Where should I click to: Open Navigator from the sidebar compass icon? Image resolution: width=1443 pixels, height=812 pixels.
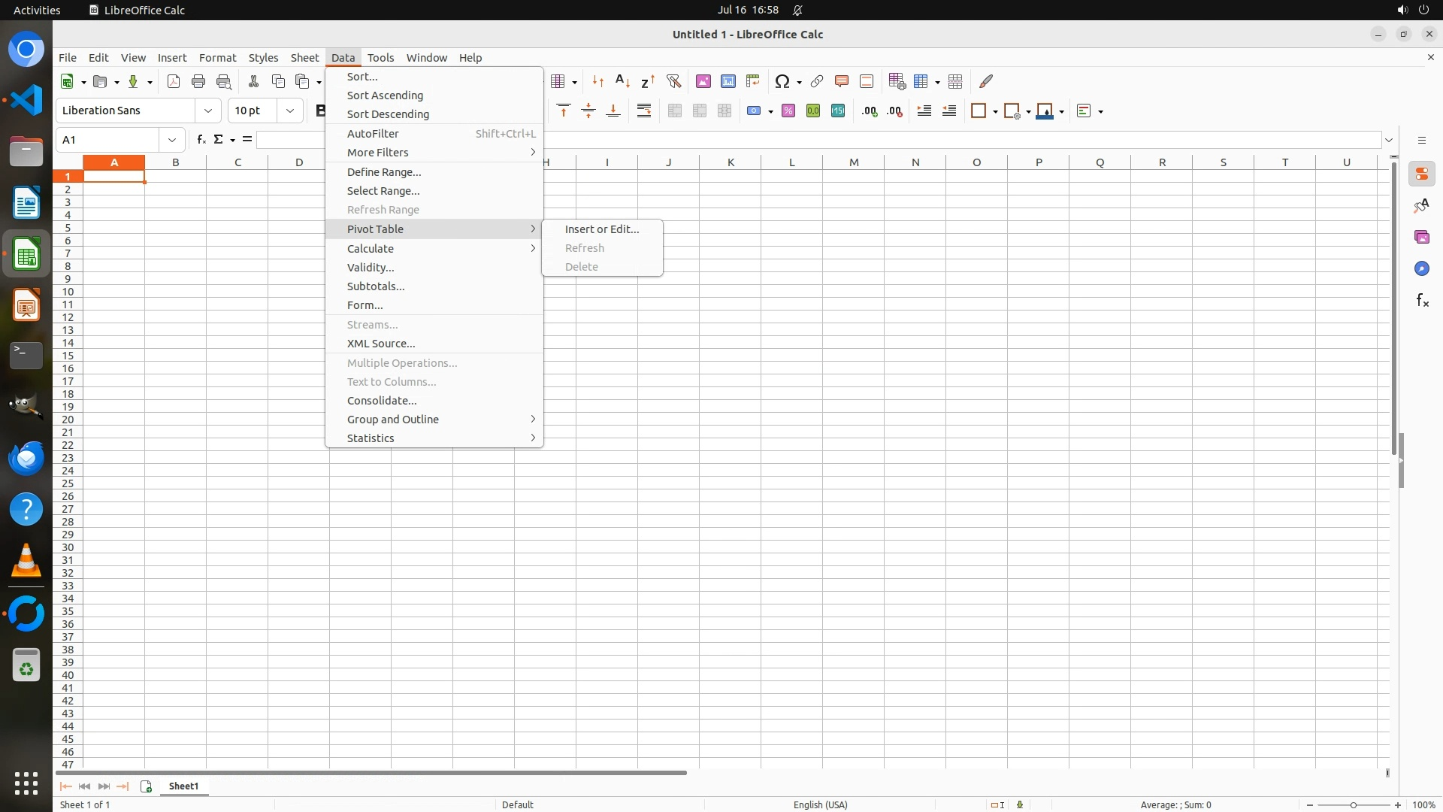1421,269
